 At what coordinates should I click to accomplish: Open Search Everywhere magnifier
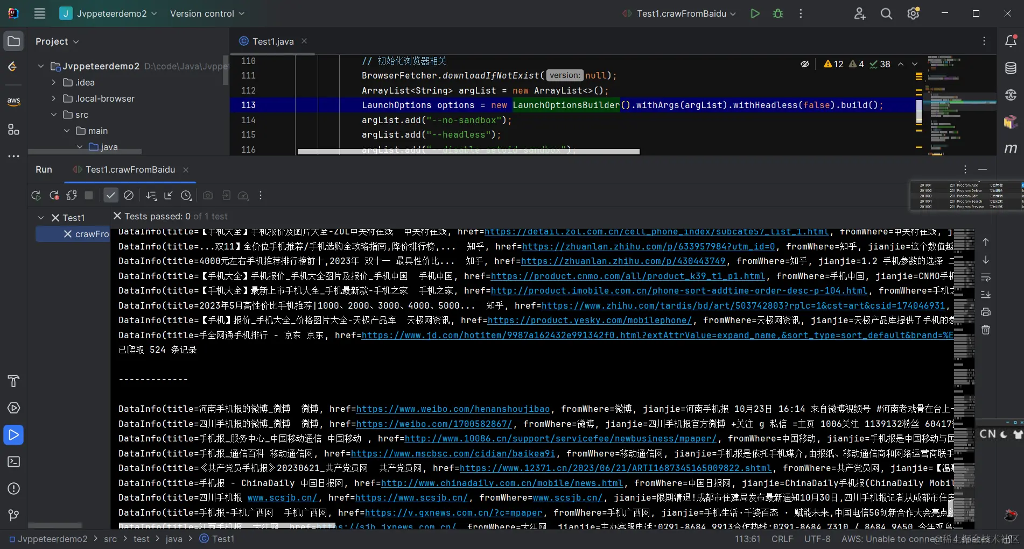point(886,13)
